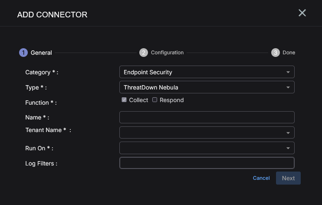
Task: Close the Add Connector dialog
Action: point(302,13)
